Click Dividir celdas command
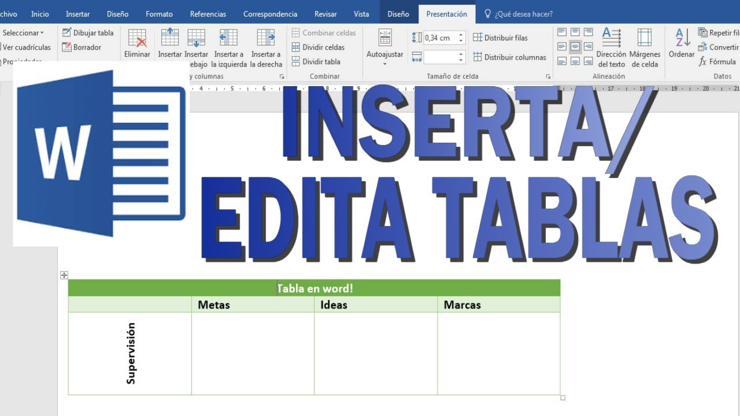 tap(318, 47)
